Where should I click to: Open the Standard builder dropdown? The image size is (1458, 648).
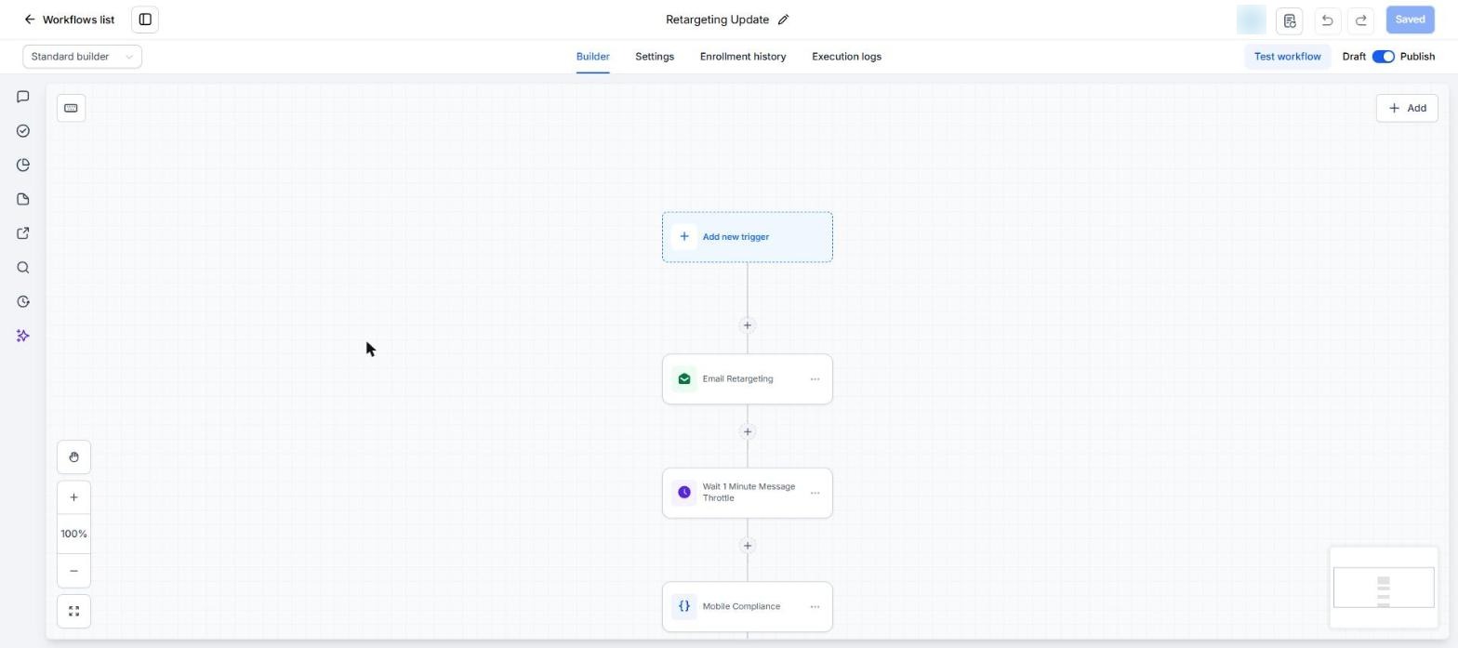pos(83,57)
